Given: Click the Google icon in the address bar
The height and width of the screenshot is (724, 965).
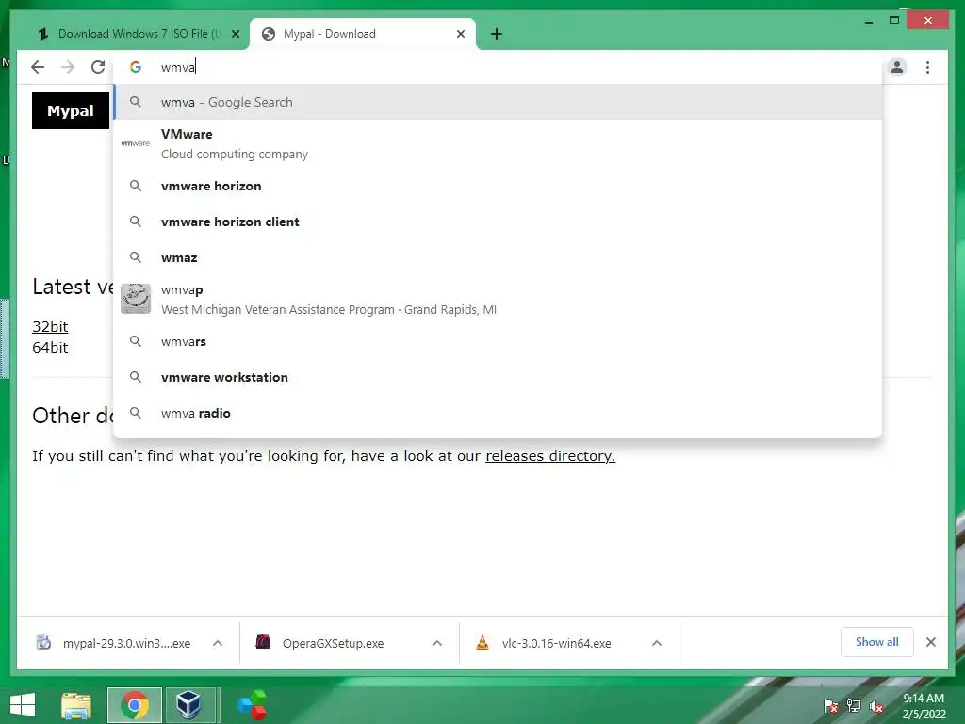Looking at the screenshot, I should click(136, 67).
